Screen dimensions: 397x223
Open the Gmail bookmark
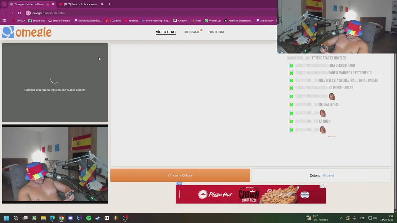196,21
